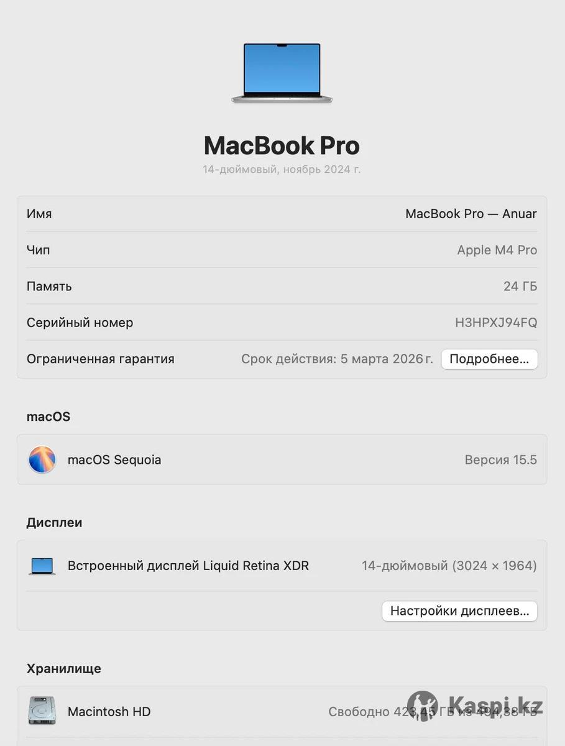The width and height of the screenshot is (565, 746).
Task: Click Встроенный дисплей Liquid Retina XDR label
Action: coord(188,566)
